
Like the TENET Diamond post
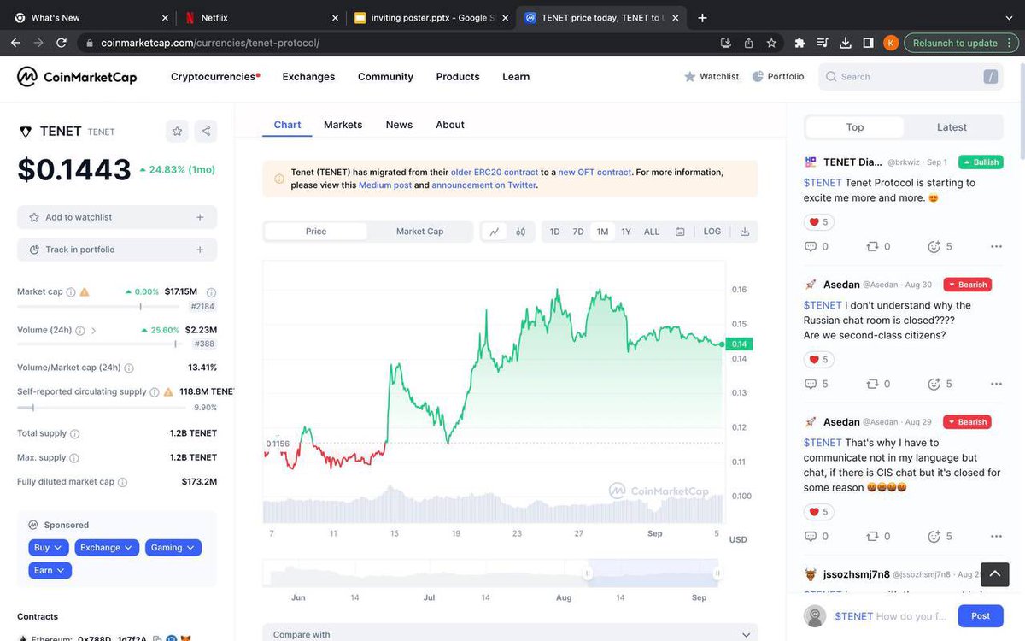pyautogui.click(x=819, y=222)
